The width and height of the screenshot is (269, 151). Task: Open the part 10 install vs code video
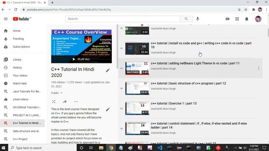[201, 45]
